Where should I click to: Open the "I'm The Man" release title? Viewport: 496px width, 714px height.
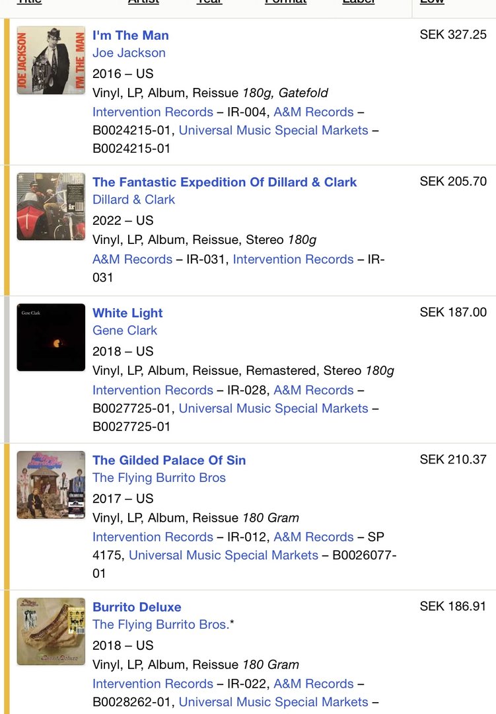[131, 35]
